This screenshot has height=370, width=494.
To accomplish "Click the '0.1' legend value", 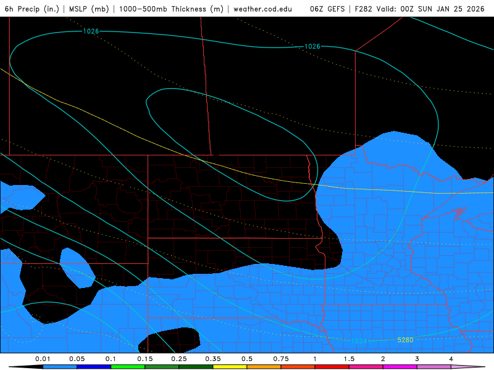I will coord(111,359).
